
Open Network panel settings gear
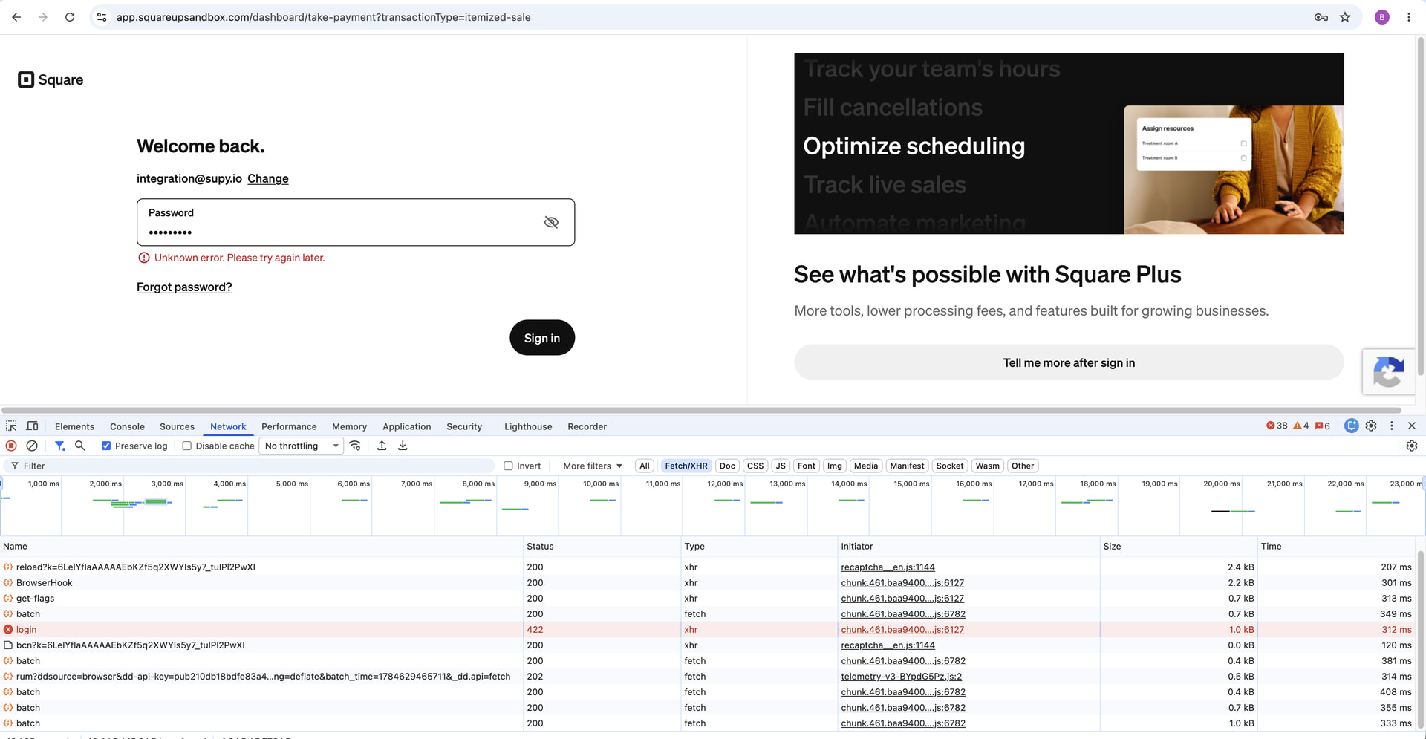point(1412,446)
